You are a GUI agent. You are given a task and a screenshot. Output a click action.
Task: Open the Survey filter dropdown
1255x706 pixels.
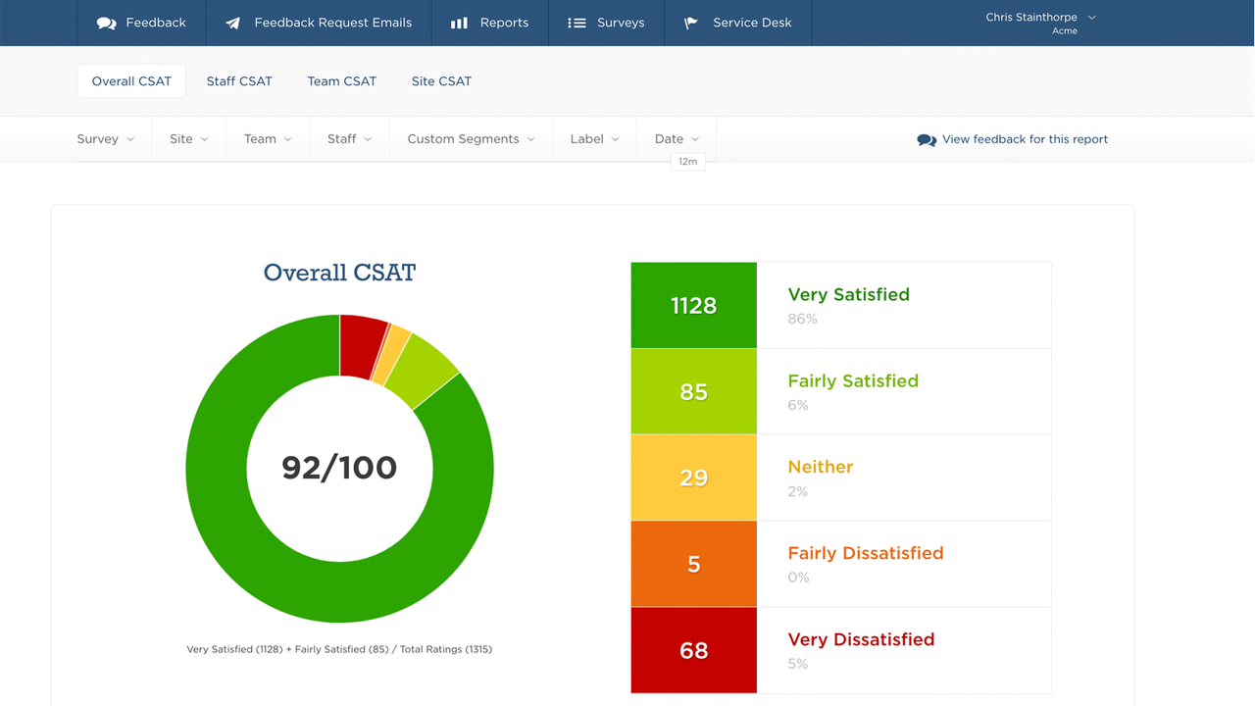pyautogui.click(x=106, y=138)
